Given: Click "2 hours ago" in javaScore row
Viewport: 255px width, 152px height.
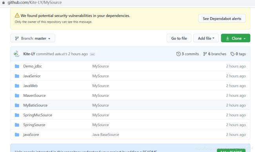Looking at the screenshot, I should 236,134.
